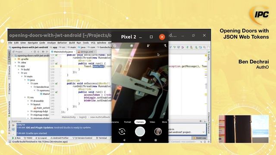Open the Terminal tool window
This screenshot has height=155, width=276.
tap(102, 138)
